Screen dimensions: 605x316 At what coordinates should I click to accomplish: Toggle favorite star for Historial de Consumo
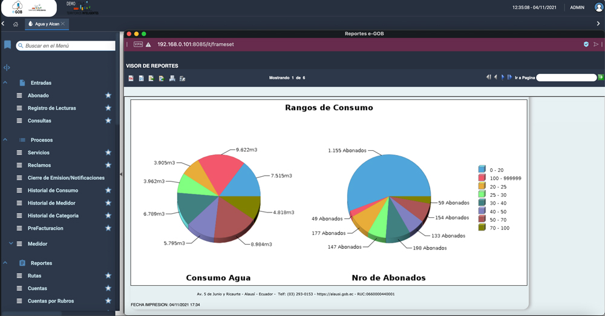pyautogui.click(x=108, y=191)
